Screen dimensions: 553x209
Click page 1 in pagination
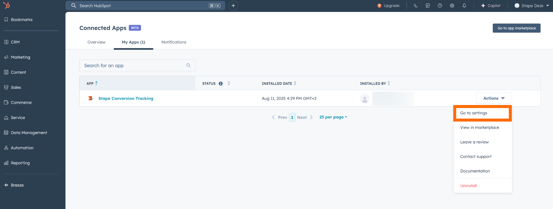(292, 117)
